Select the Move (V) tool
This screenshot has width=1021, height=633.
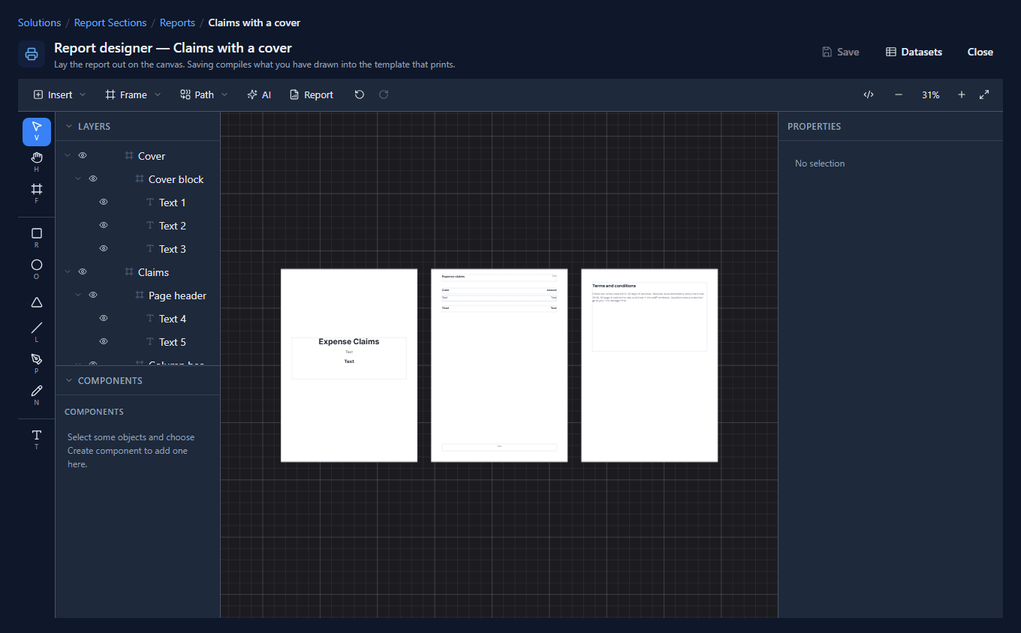tap(37, 131)
